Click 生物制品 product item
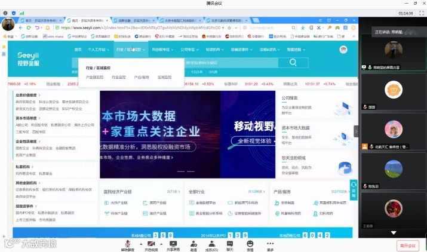 click(x=284, y=203)
